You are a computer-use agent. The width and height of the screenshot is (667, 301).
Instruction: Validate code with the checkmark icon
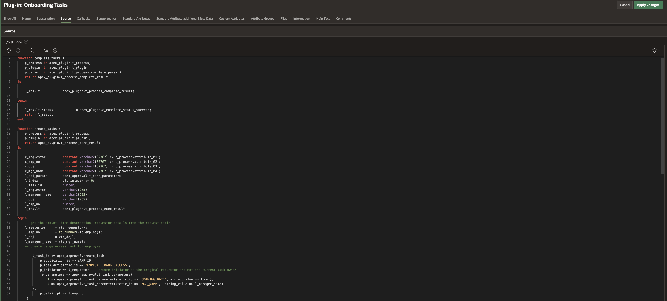click(x=55, y=50)
